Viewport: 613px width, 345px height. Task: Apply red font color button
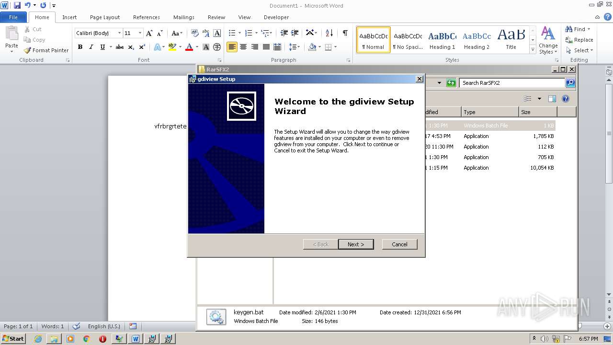pos(189,47)
